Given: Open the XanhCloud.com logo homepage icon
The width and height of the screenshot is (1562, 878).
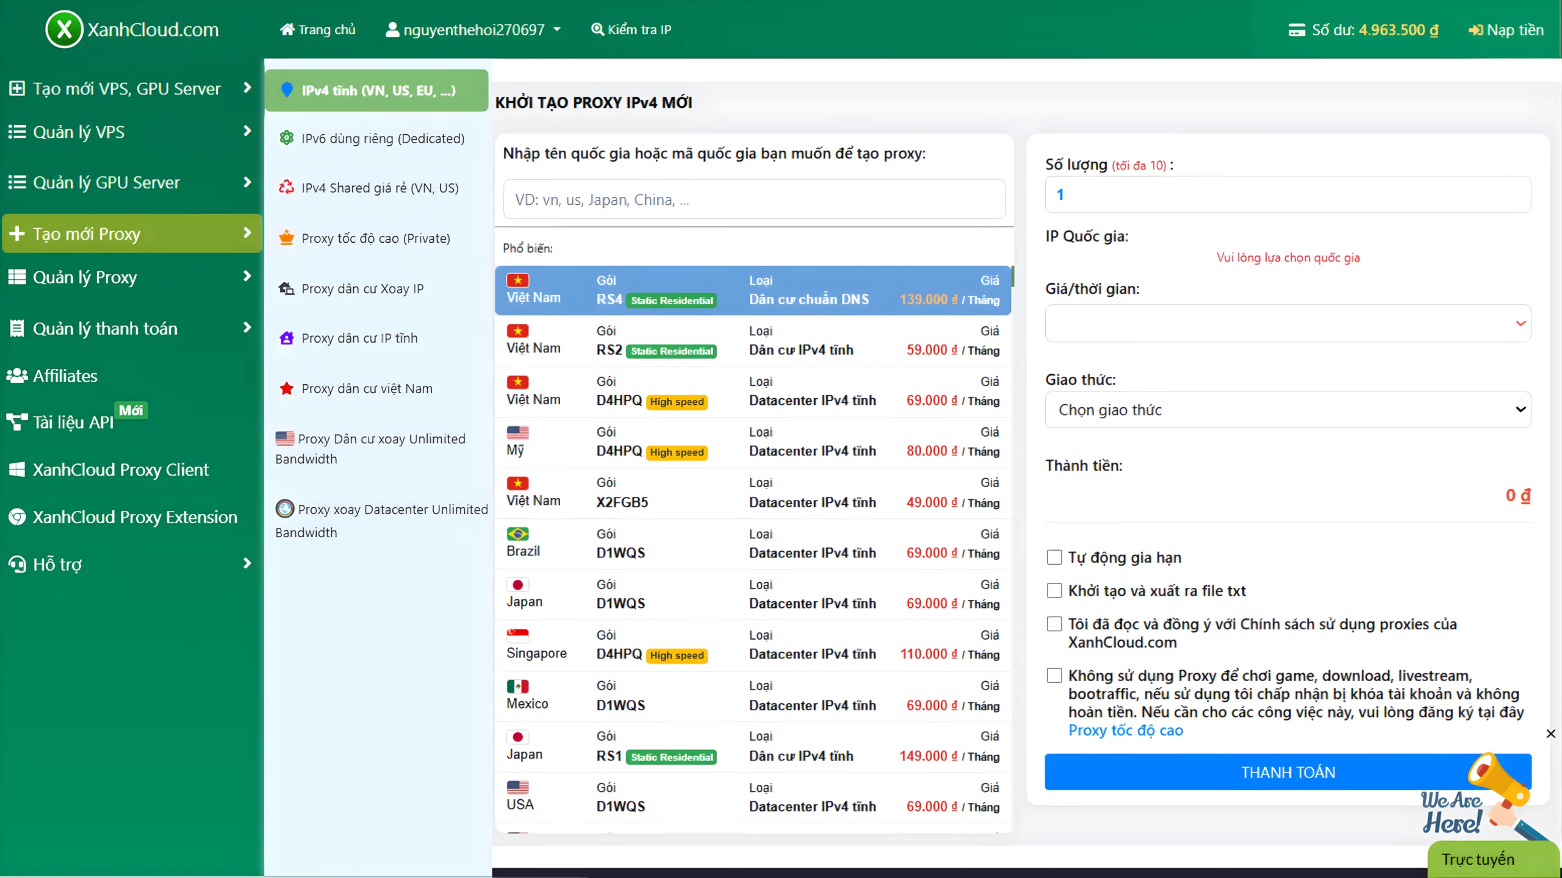Looking at the screenshot, I should point(63,29).
